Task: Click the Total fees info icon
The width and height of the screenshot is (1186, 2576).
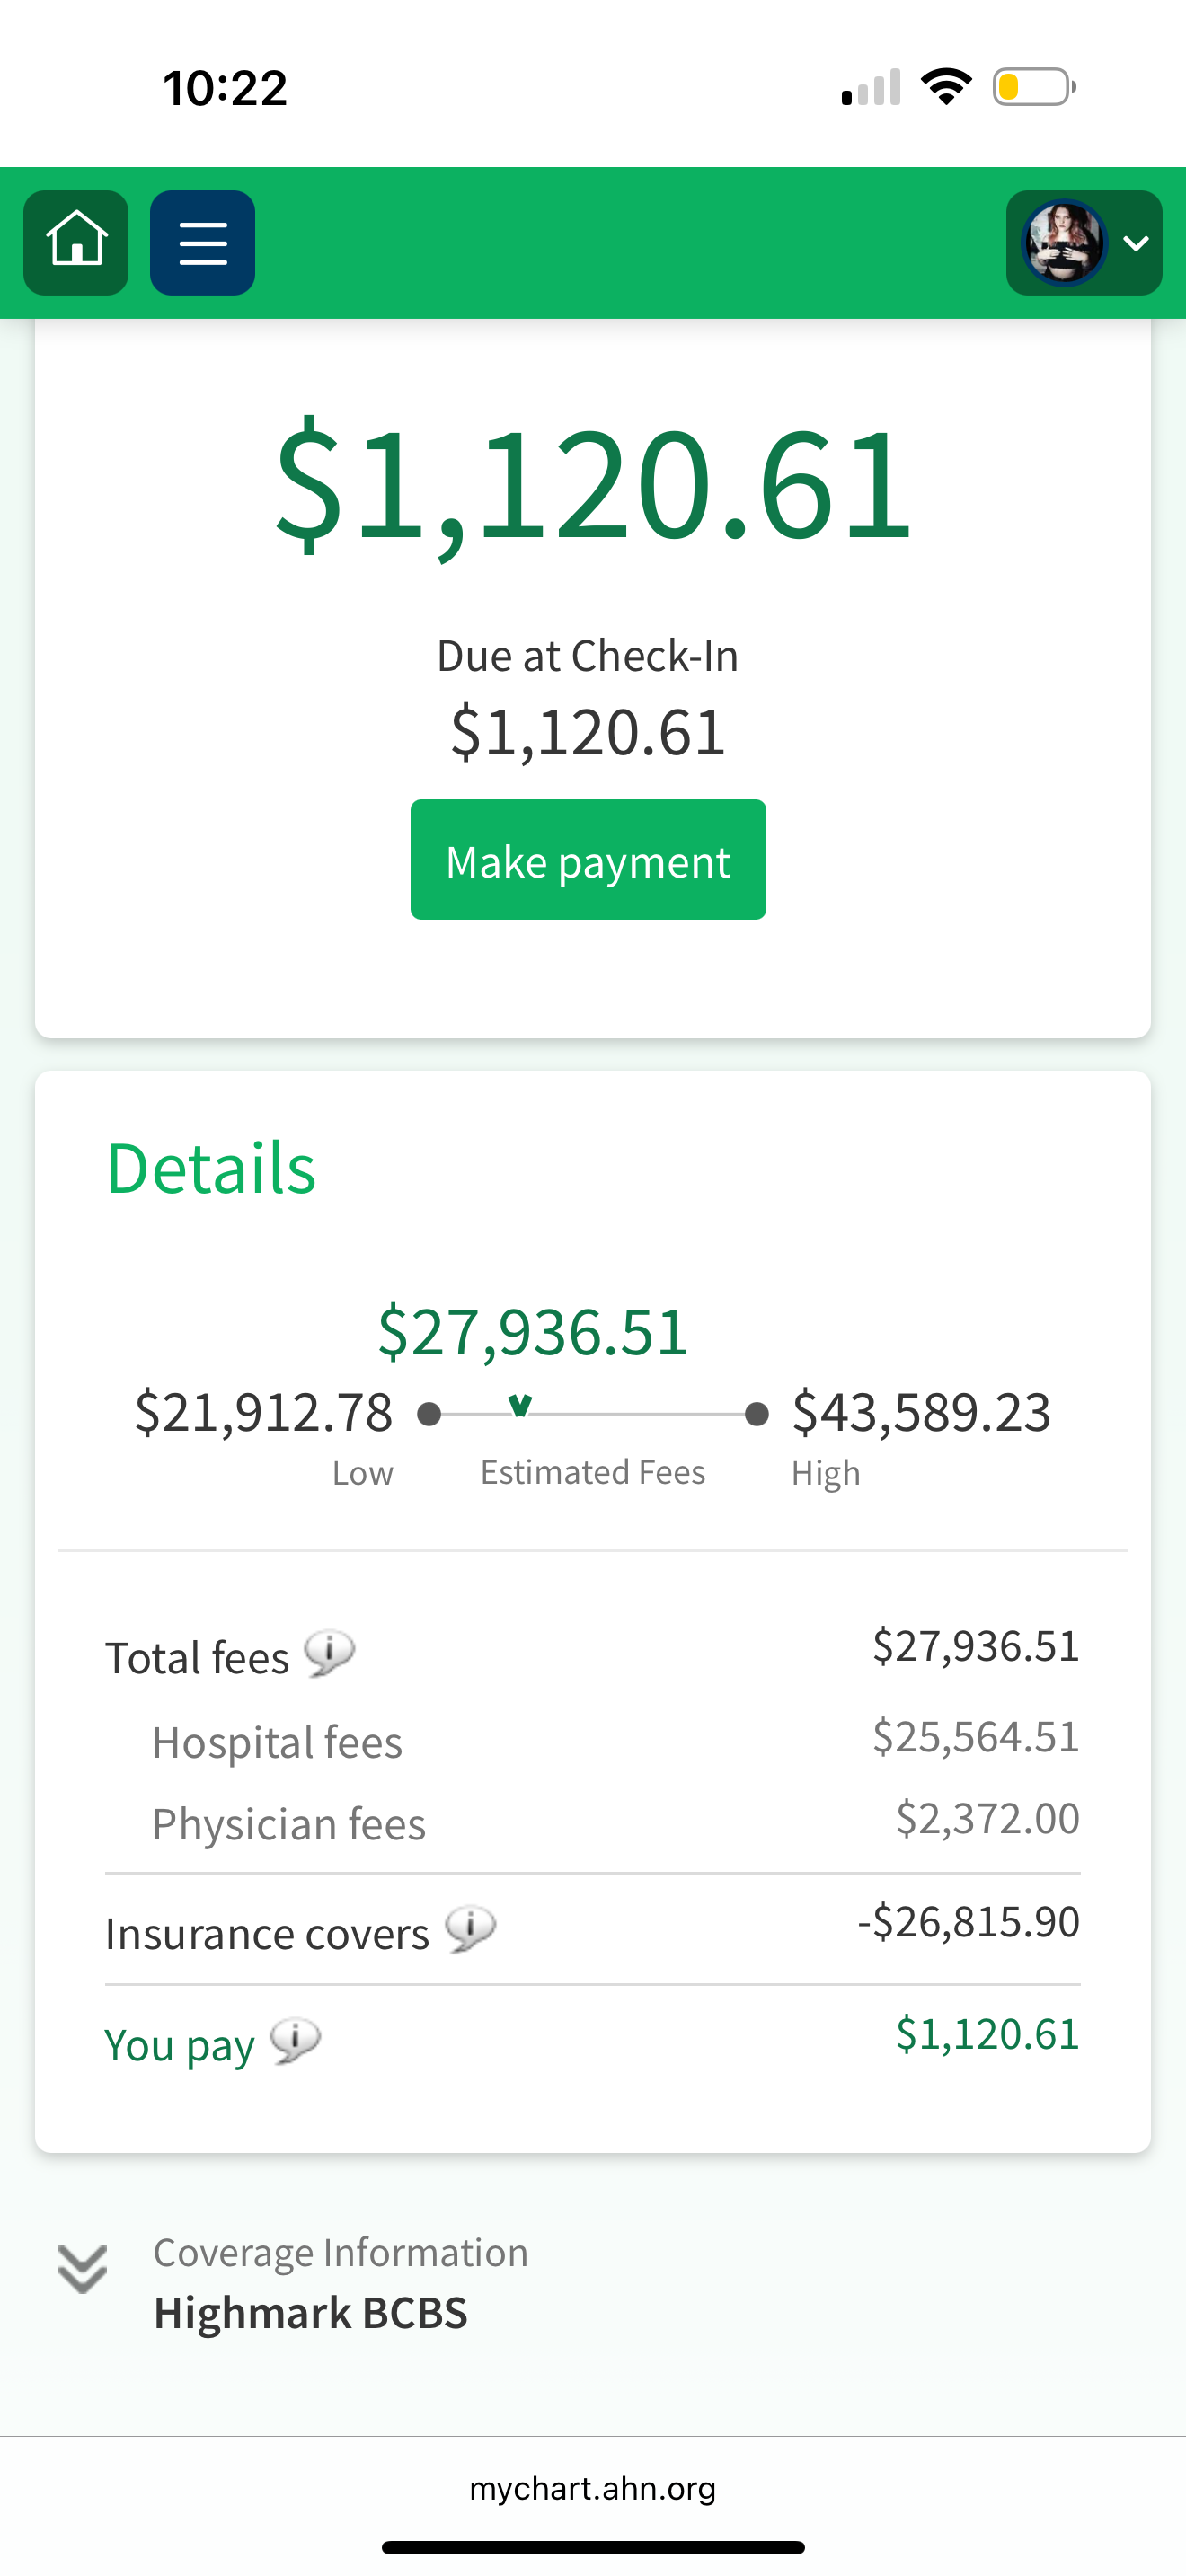Action: coord(329,1653)
